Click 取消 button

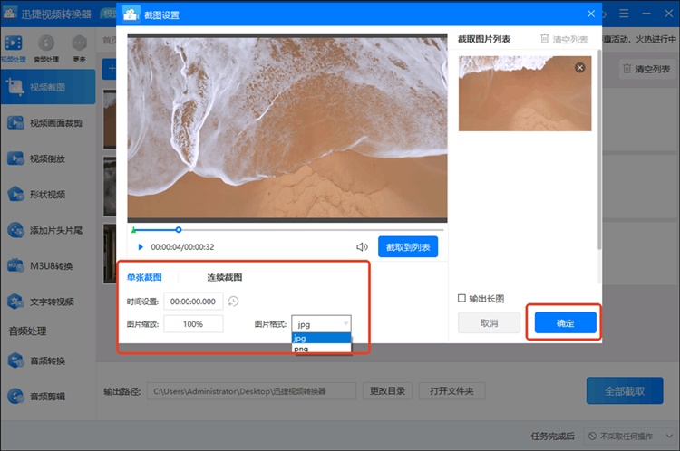pyautogui.click(x=490, y=323)
